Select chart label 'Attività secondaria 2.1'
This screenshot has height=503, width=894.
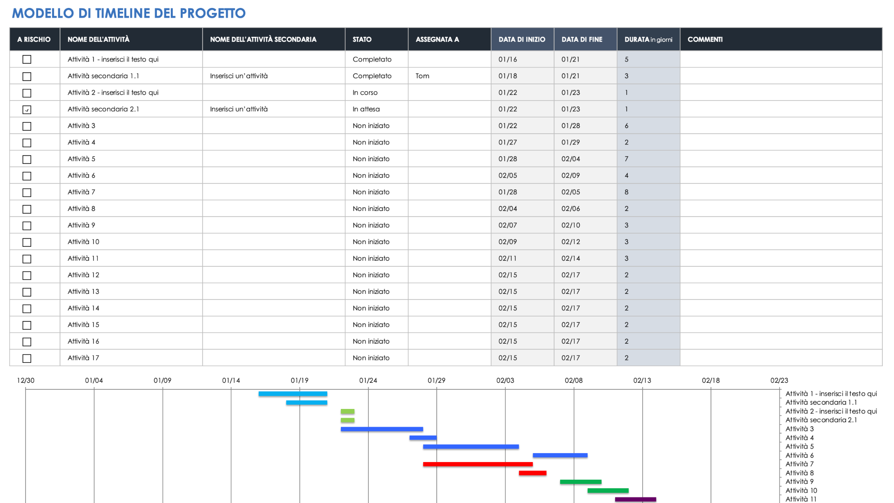click(821, 420)
